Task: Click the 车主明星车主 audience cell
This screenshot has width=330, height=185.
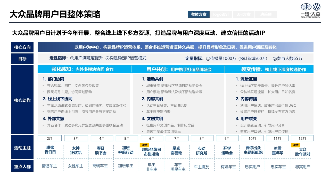Action: coord(178,167)
